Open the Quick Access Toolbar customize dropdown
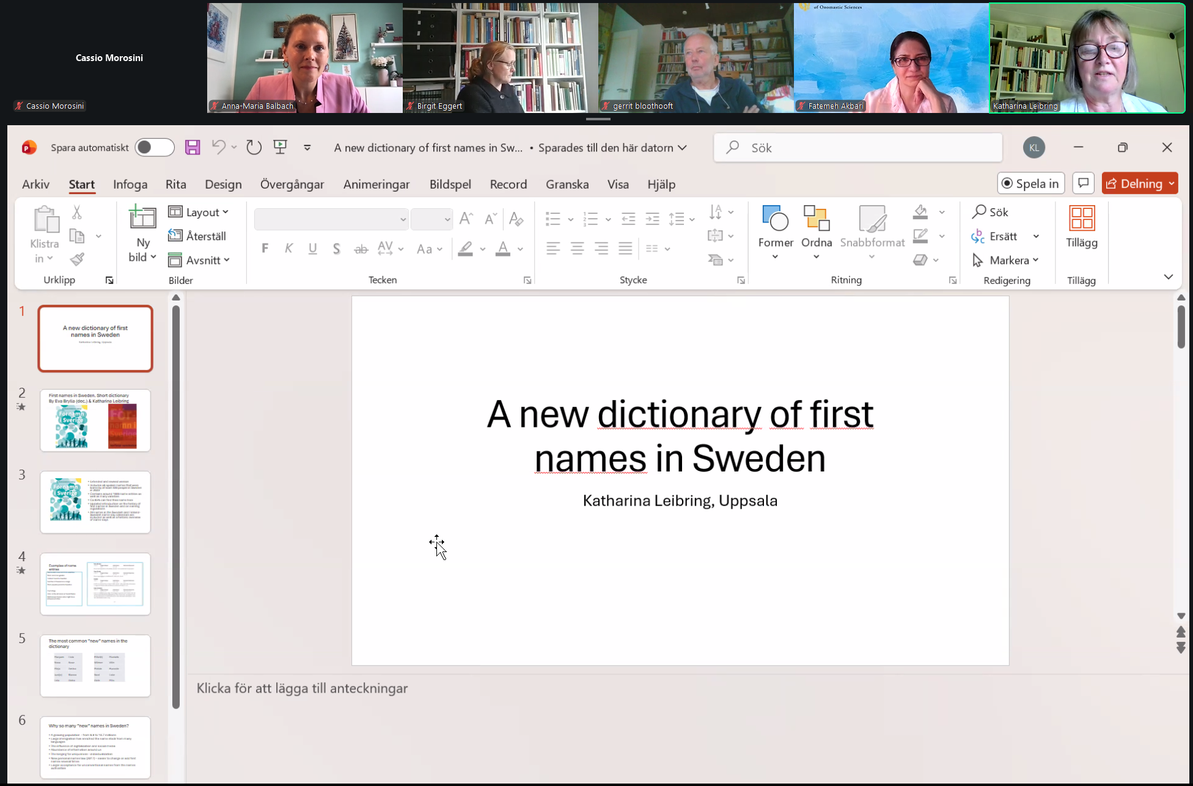1193x786 pixels. click(x=307, y=147)
